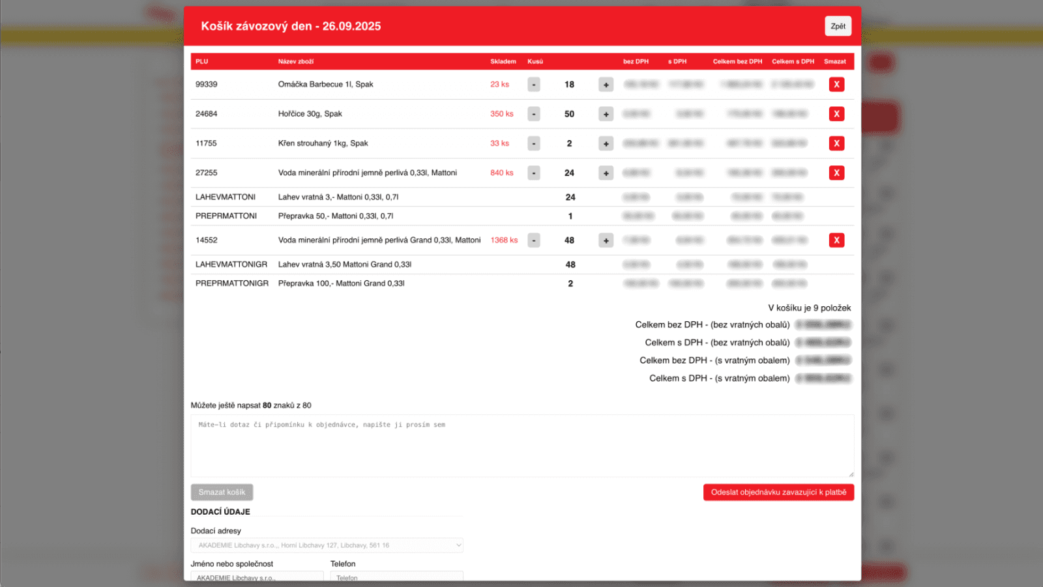Click the "Jméno nebo společnost" field

257,577
